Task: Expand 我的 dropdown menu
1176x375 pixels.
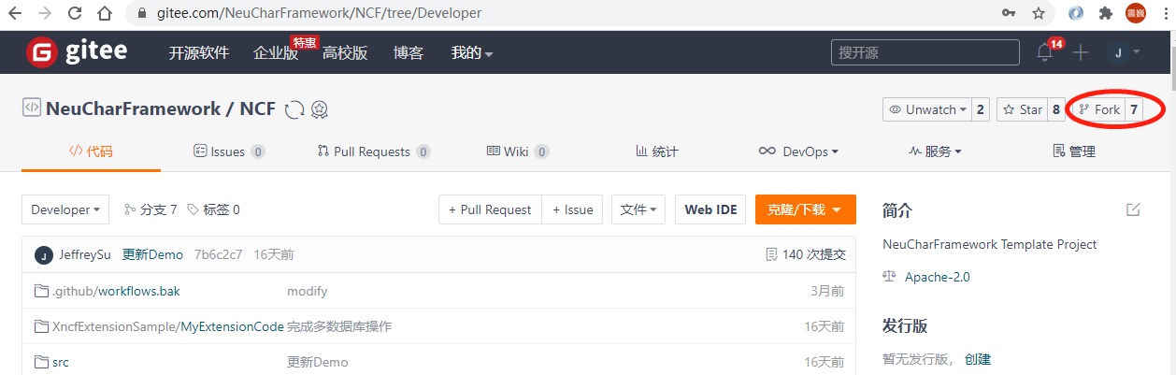Action: point(471,53)
